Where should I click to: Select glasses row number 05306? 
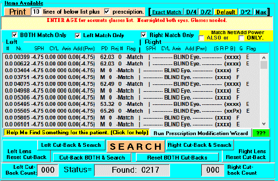[131, 98]
